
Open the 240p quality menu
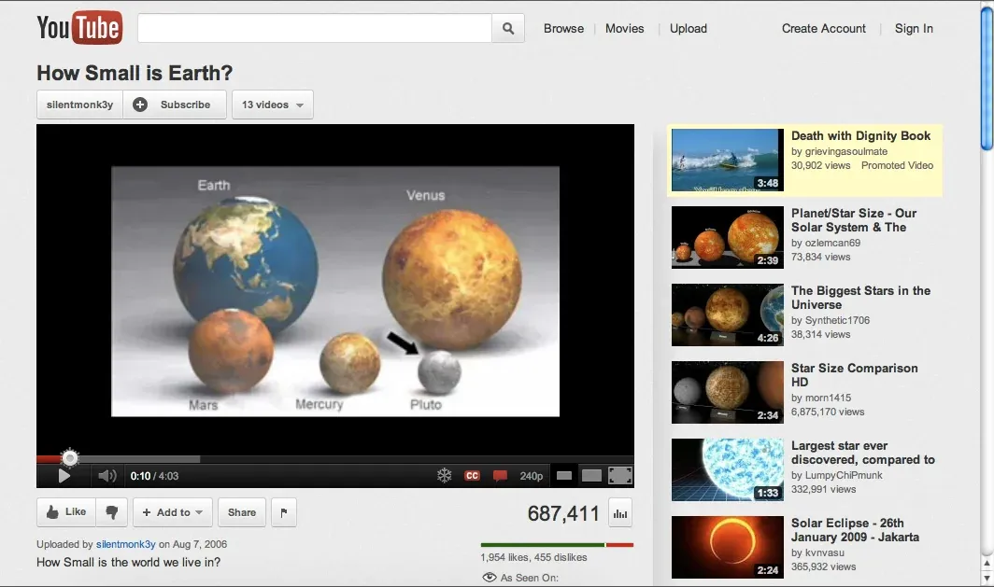(532, 476)
